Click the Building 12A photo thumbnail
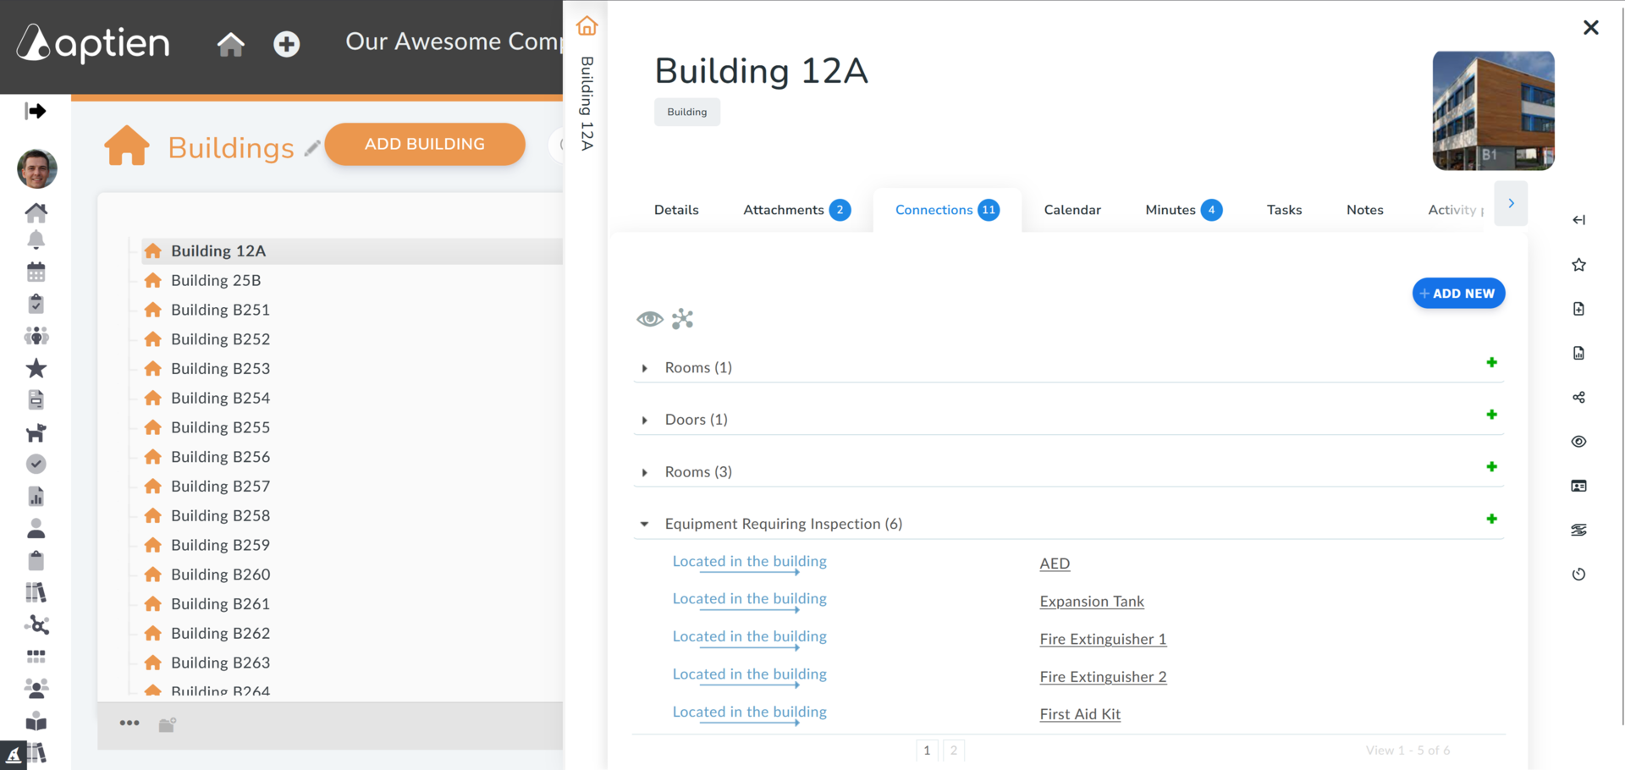Screen dimensions: 1625x770 [1493, 111]
